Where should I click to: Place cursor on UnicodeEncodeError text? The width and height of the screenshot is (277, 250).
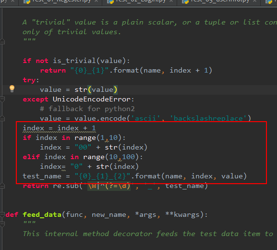pos(92,99)
